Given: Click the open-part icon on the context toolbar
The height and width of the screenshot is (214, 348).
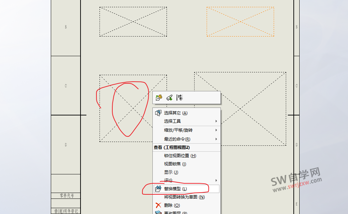Looking at the screenshot, I should (159, 98).
